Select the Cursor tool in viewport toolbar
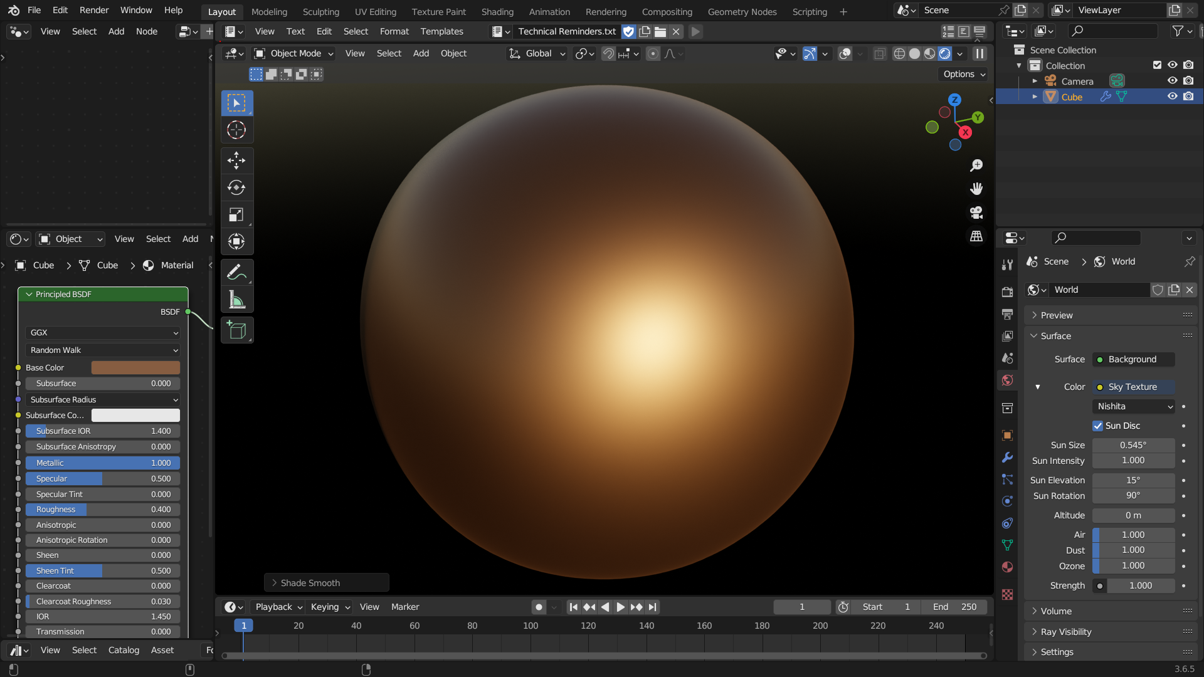The height and width of the screenshot is (677, 1204). click(236, 130)
